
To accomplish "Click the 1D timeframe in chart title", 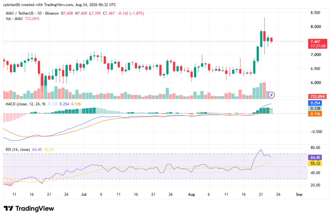I will click(x=39, y=13).
